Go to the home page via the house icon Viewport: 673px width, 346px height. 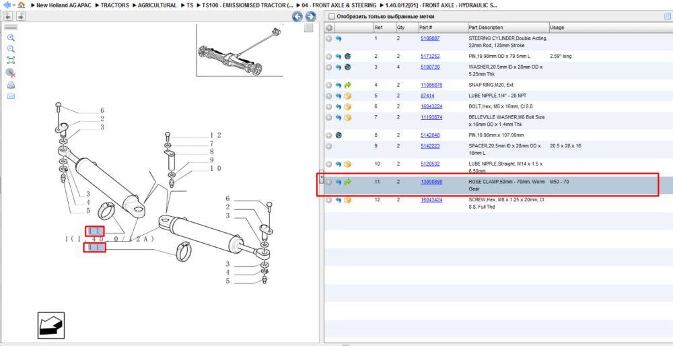pos(21,5)
